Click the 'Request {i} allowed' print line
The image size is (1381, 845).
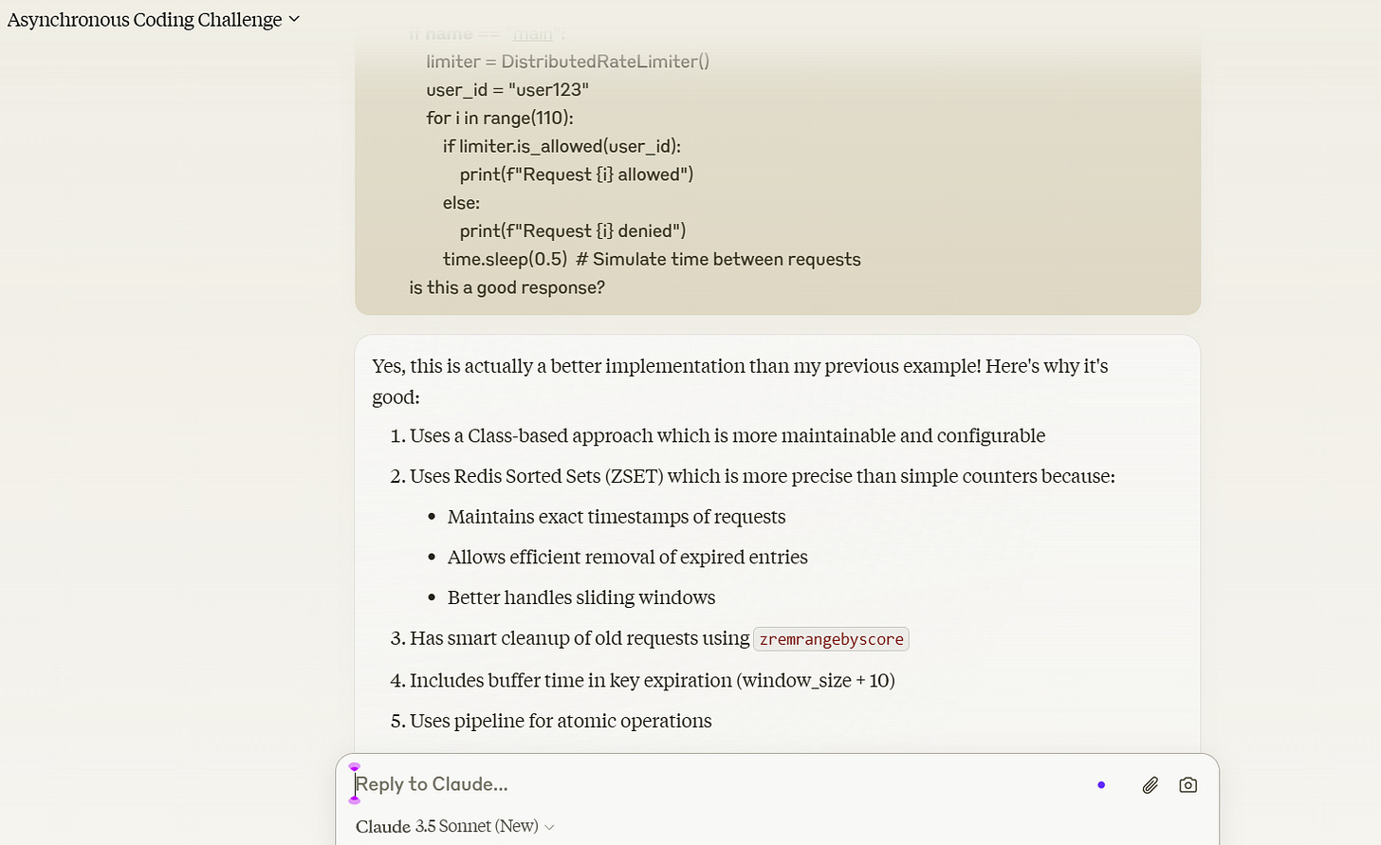[x=577, y=175]
